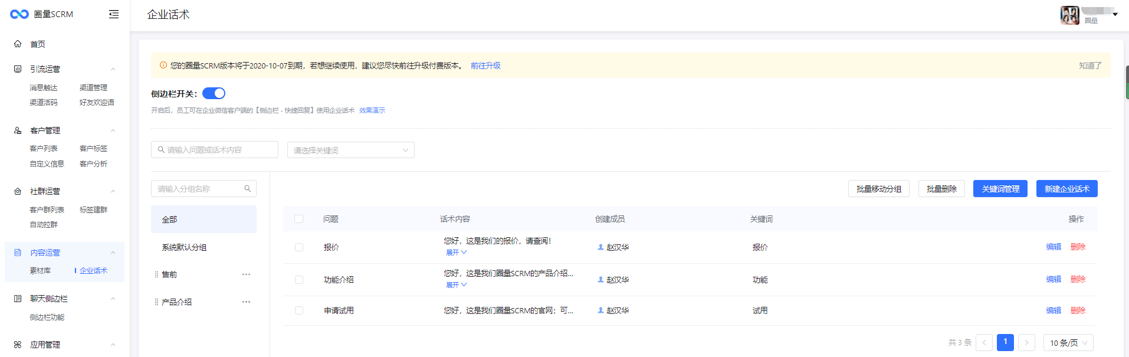Click the search icon in group name field
1129x357 pixels.
(x=248, y=189)
